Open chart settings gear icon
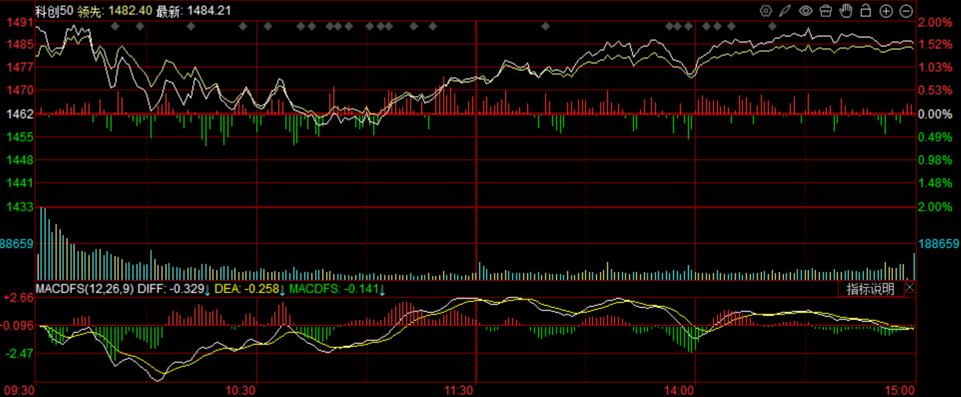This screenshot has height=397, width=961. point(766,11)
